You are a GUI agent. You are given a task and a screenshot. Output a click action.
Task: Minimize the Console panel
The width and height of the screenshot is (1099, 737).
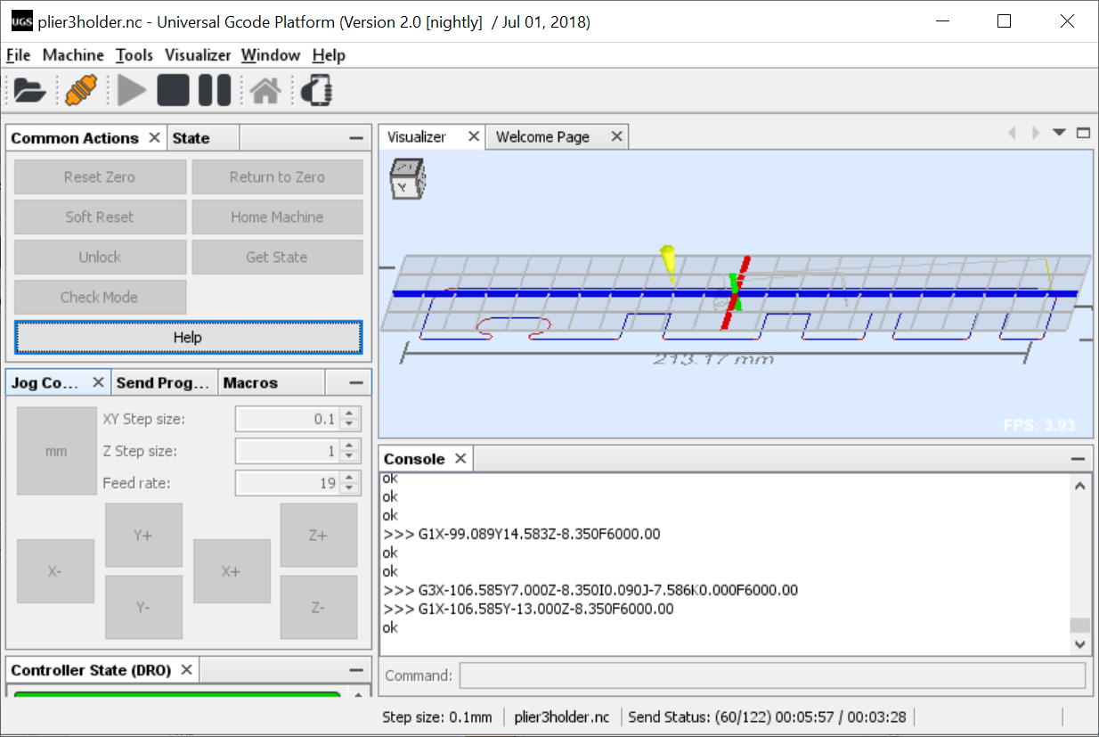coord(1077,459)
